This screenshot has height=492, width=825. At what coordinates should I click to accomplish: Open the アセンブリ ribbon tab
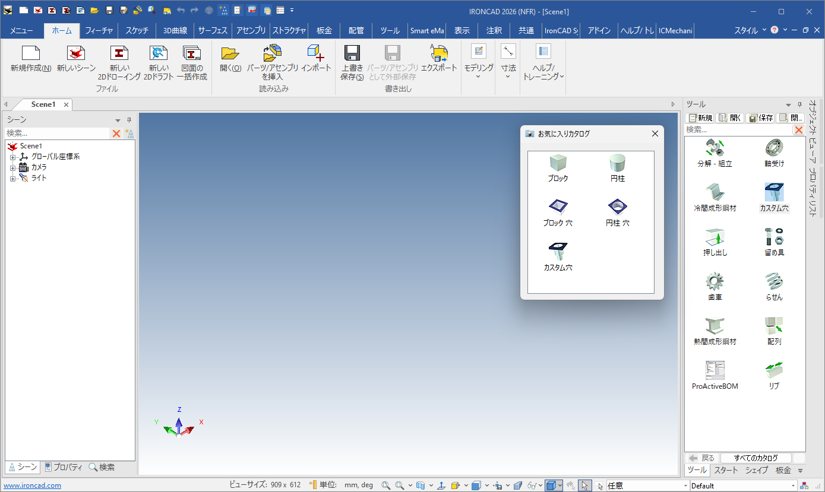(x=251, y=31)
